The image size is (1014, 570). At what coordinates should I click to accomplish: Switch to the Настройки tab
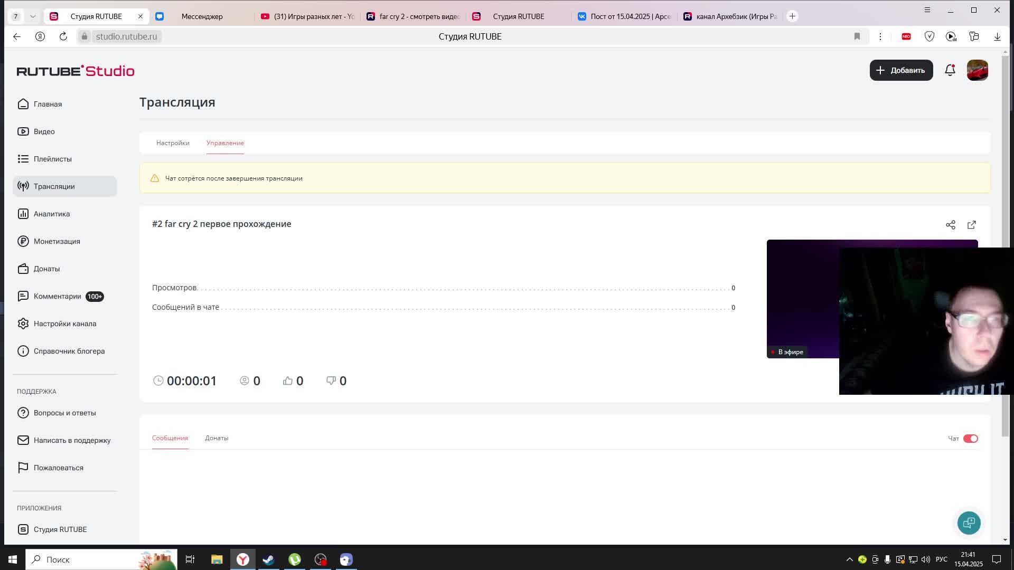[173, 143]
